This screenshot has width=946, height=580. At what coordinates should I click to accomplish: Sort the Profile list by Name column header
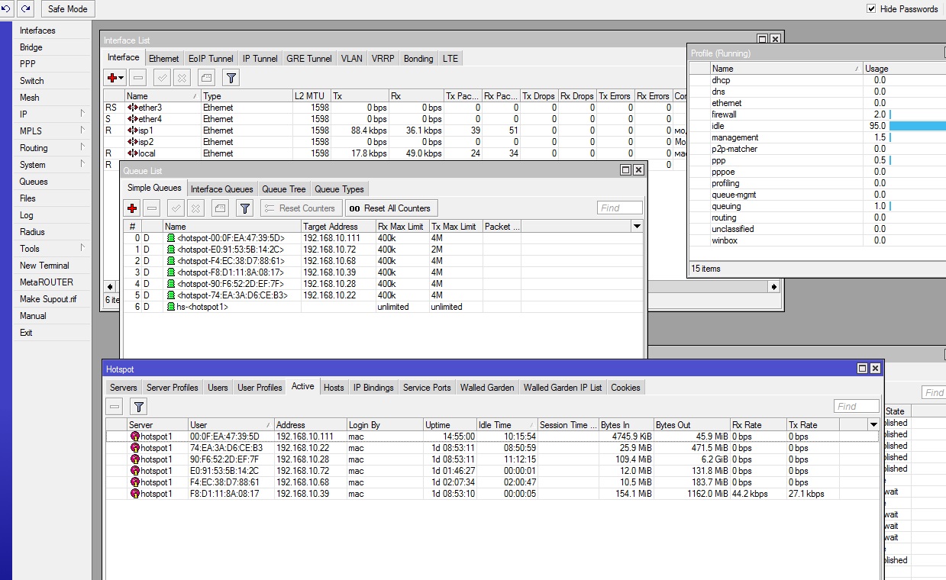[x=786, y=69]
